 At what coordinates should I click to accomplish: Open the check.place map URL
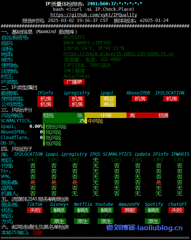point(119,54)
